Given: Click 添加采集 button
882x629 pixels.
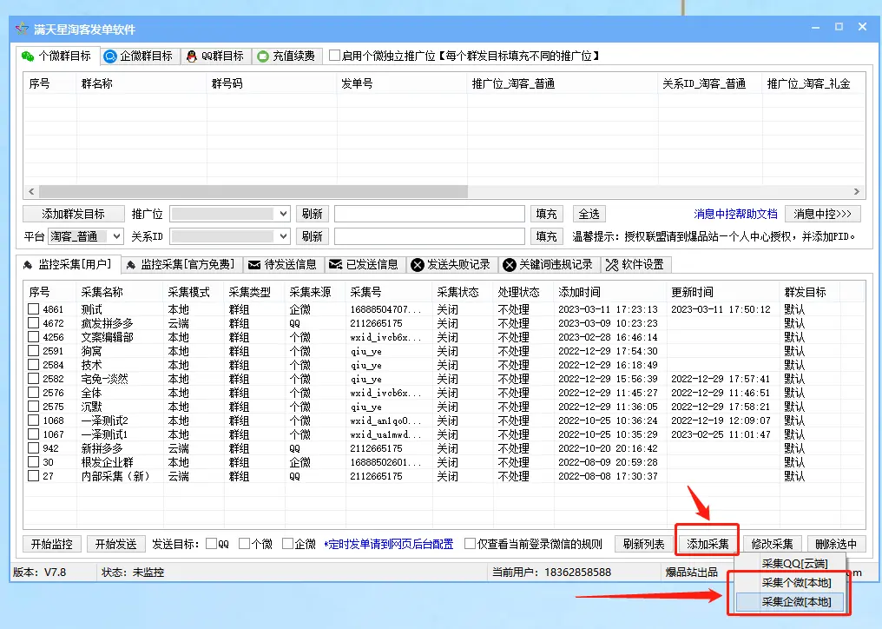Looking at the screenshot, I should click(x=708, y=544).
